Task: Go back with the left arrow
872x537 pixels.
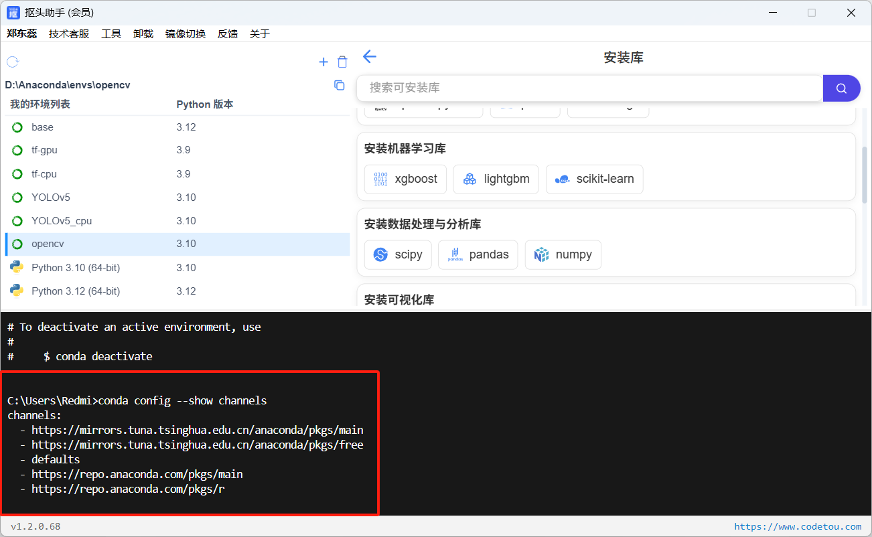Action: [x=370, y=57]
